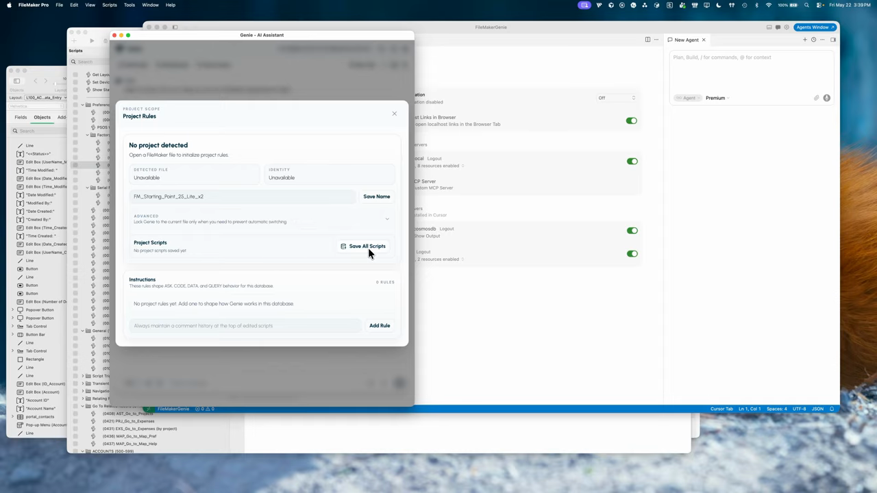This screenshot has width=877, height=493.
Task: Select the New Agent tab
Action: (x=686, y=40)
